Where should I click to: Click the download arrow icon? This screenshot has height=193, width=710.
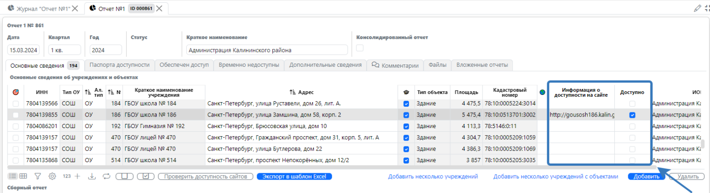pyautogui.click(x=92, y=176)
